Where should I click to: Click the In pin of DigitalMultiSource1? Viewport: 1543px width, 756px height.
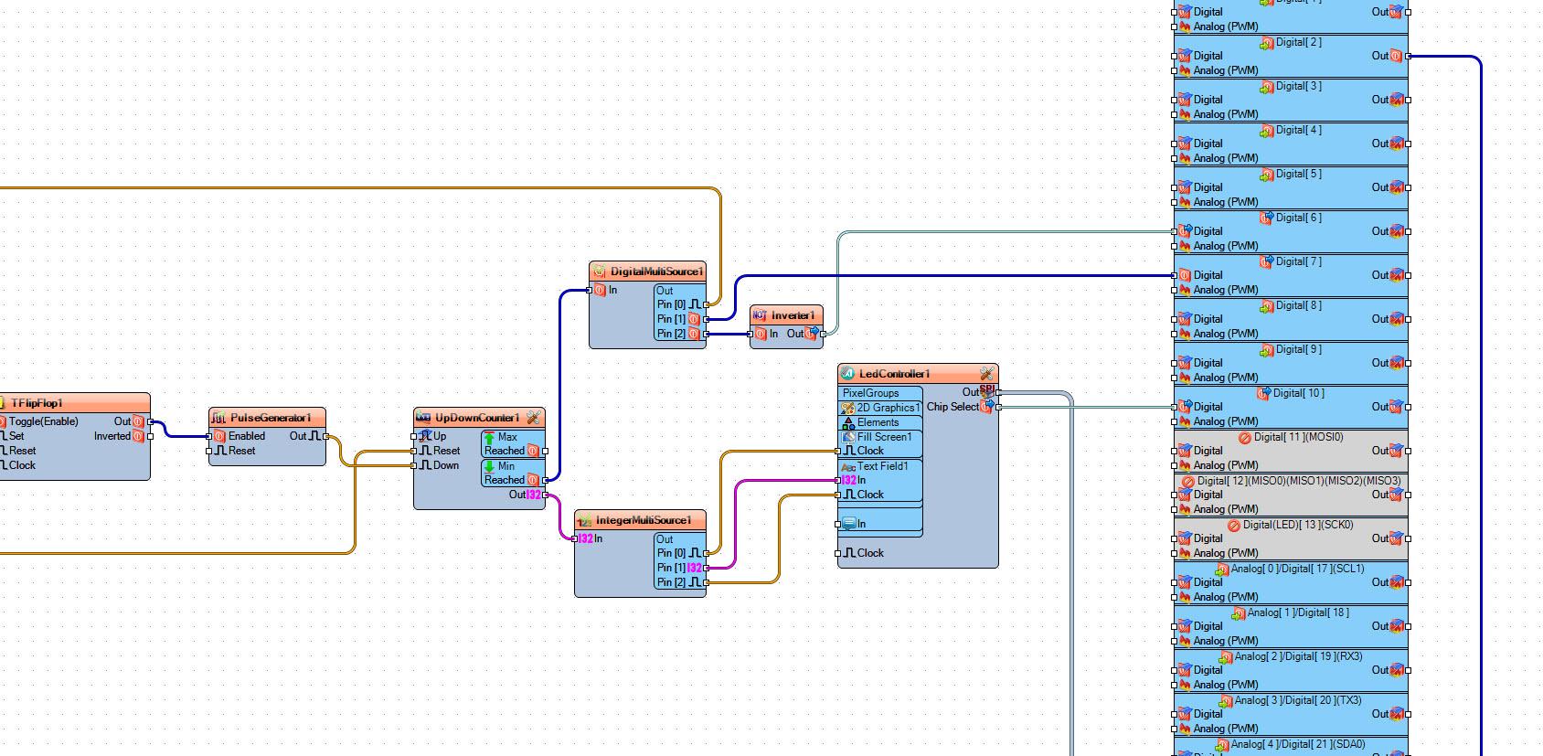click(606, 290)
